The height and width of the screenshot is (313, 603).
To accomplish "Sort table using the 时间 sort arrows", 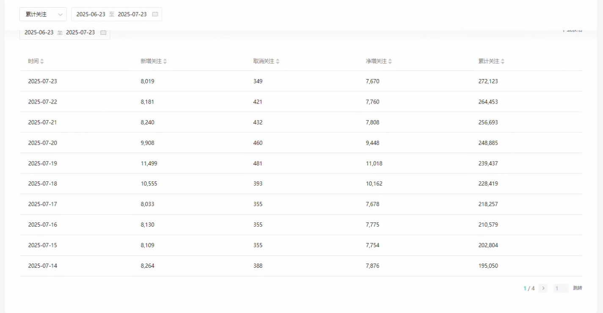I will (x=42, y=61).
